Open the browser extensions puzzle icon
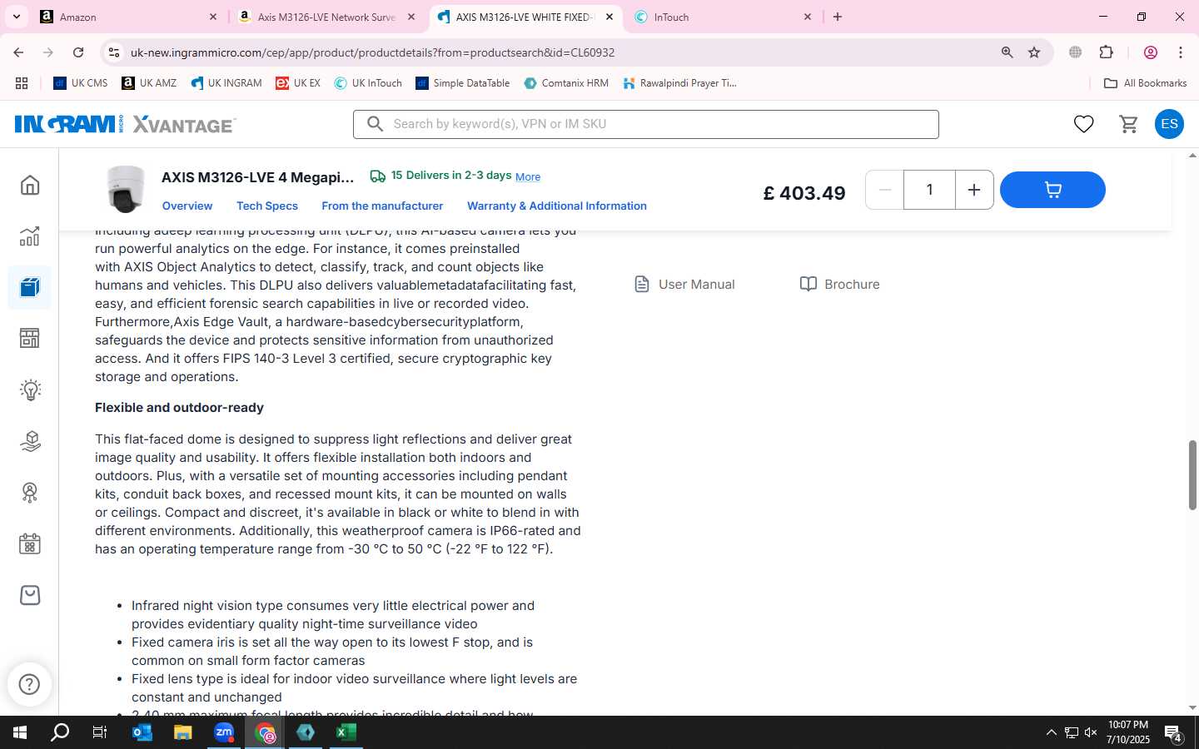Image resolution: width=1199 pixels, height=749 pixels. click(x=1106, y=52)
